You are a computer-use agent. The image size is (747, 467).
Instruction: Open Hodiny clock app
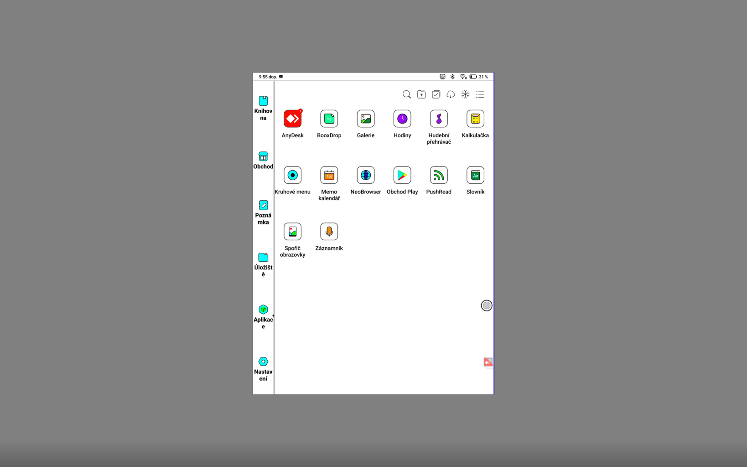pos(402,119)
